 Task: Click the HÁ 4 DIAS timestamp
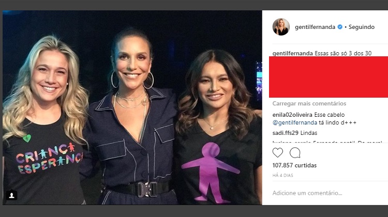283,176
